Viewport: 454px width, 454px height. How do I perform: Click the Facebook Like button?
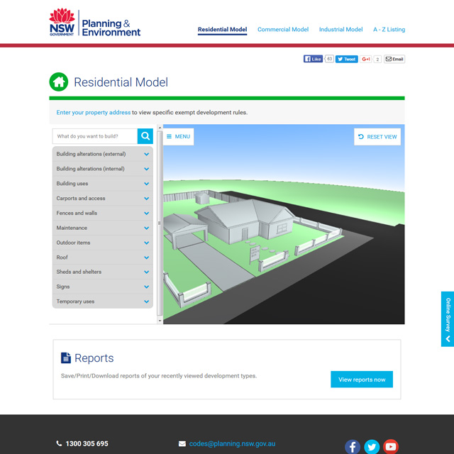point(313,59)
